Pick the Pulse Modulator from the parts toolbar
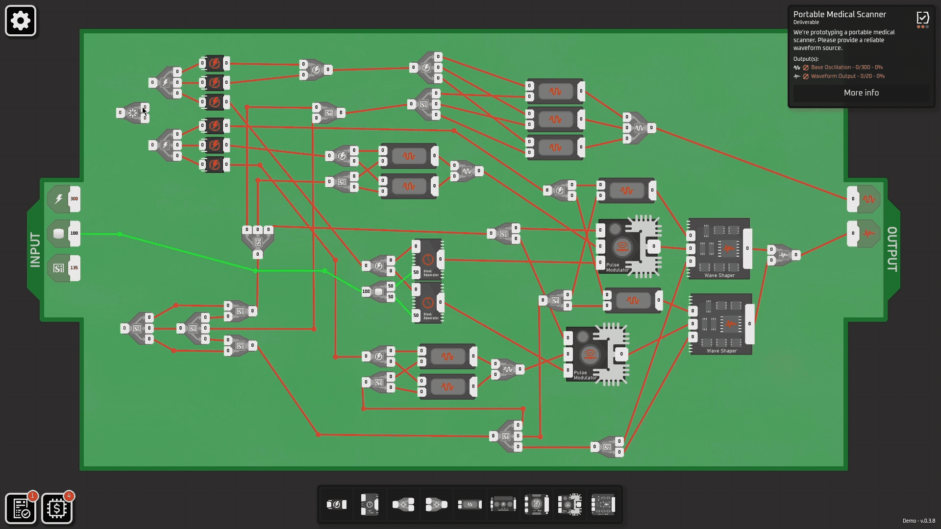 (x=570, y=505)
